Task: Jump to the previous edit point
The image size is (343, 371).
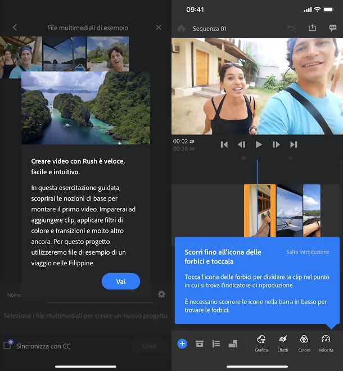Action: [224, 144]
